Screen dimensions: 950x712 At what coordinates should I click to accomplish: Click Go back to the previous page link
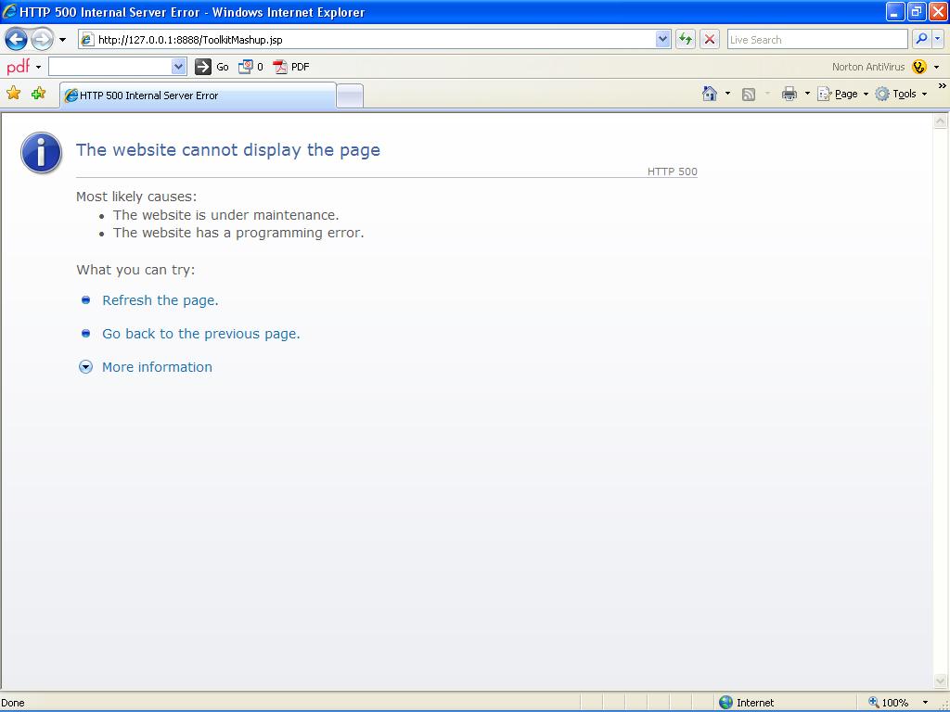point(200,334)
